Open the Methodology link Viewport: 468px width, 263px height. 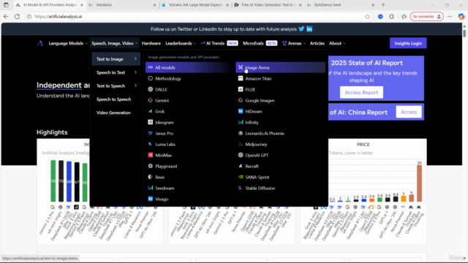[x=168, y=78]
